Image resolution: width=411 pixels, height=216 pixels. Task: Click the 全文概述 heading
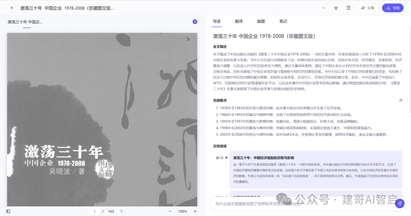tap(220, 47)
